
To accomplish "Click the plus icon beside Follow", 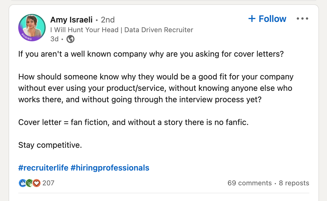I will 252,19.
